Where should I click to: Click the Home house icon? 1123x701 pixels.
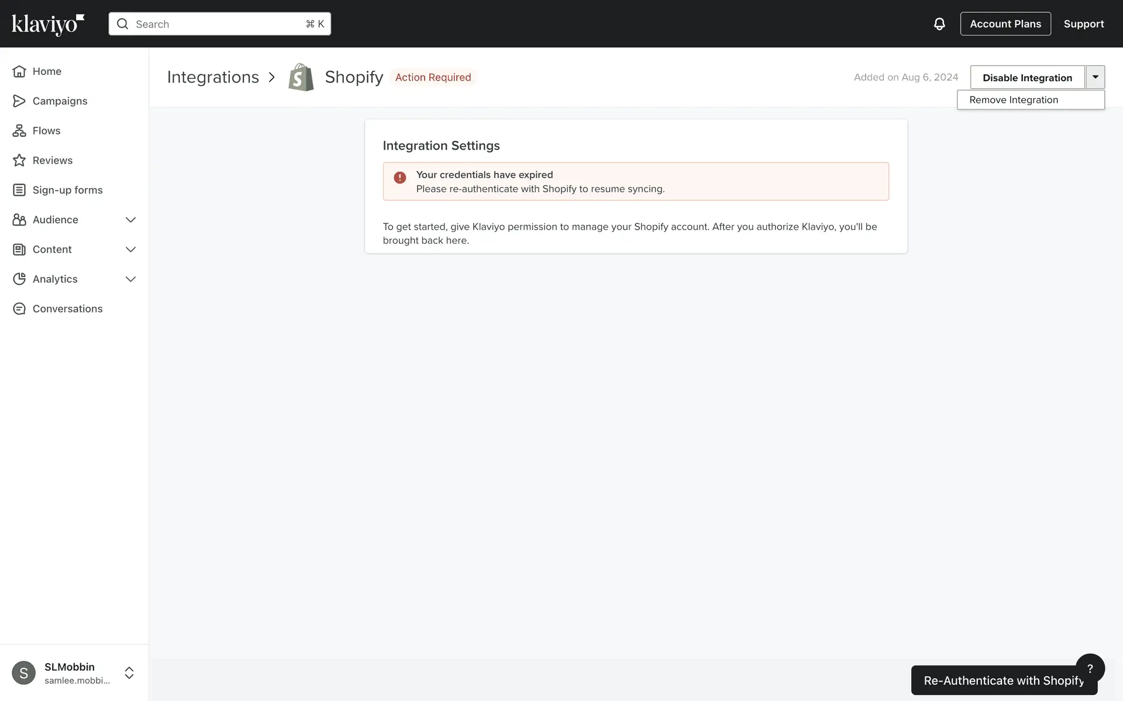(x=19, y=71)
